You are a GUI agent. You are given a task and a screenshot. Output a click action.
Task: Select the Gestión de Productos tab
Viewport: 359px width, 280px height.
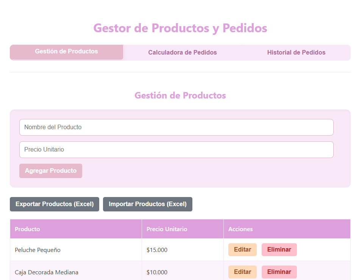(67, 52)
